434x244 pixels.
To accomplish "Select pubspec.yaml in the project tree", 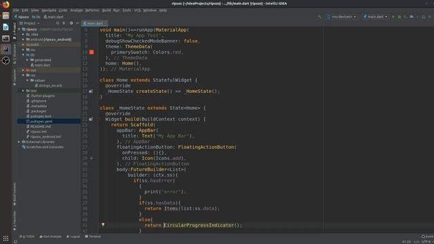I will pyautogui.click(x=41, y=121).
